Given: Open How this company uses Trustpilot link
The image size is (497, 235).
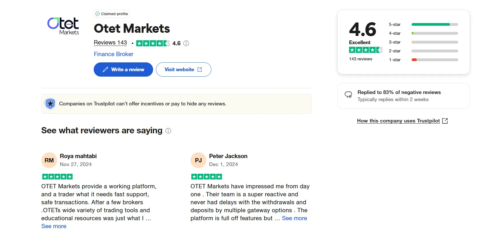Looking at the screenshot, I should 398,120.
